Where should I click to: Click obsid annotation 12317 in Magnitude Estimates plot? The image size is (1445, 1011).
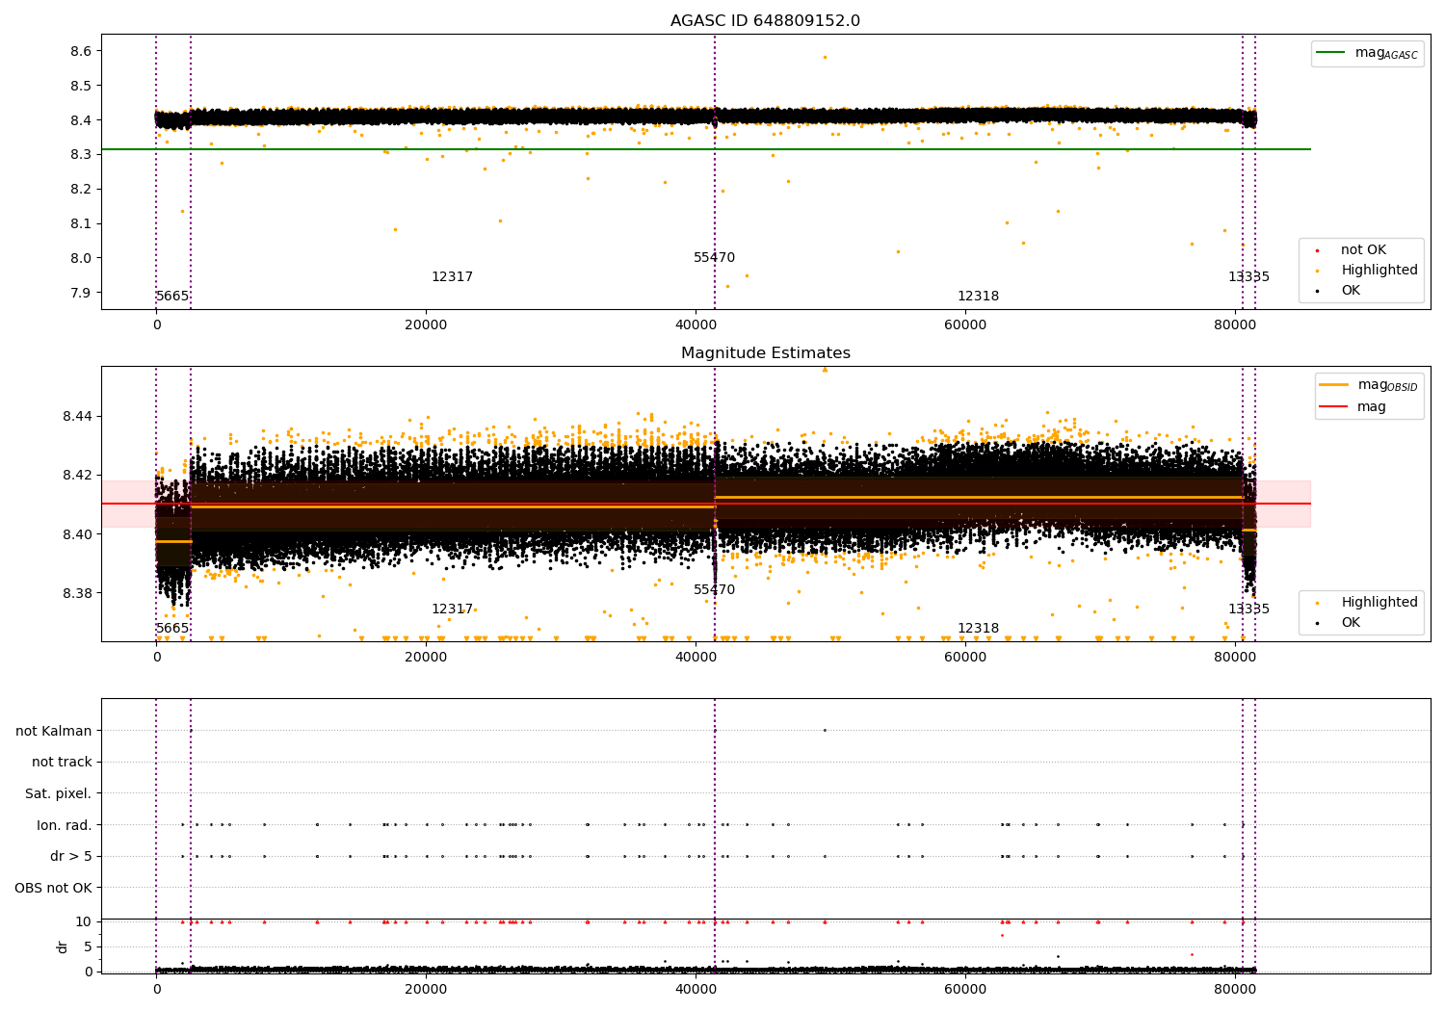(452, 609)
